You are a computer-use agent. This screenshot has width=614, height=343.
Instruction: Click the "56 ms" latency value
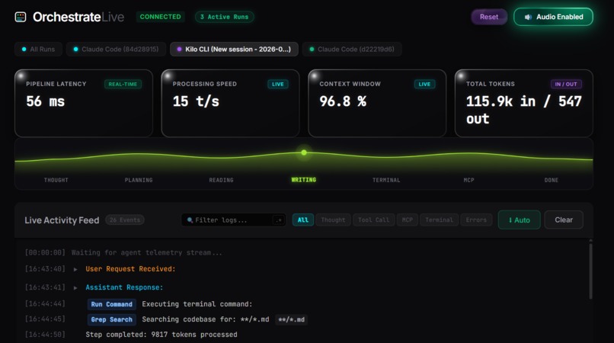(46, 101)
